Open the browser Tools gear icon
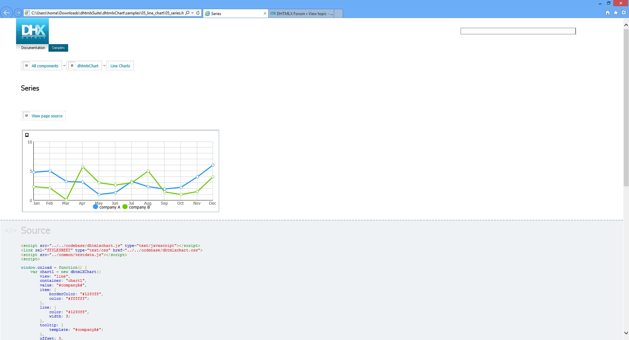Viewport: 629px width, 340px height. [624, 13]
